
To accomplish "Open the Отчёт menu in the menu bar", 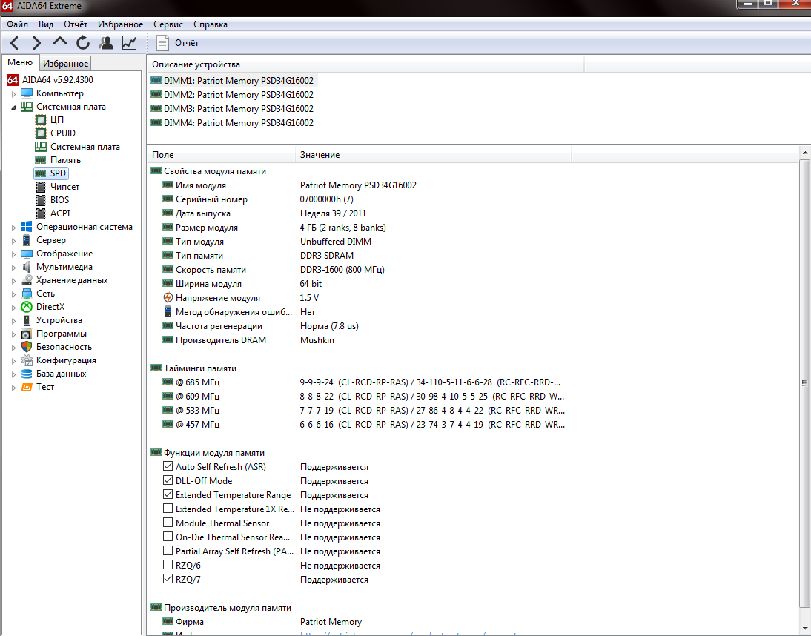I will tap(76, 24).
